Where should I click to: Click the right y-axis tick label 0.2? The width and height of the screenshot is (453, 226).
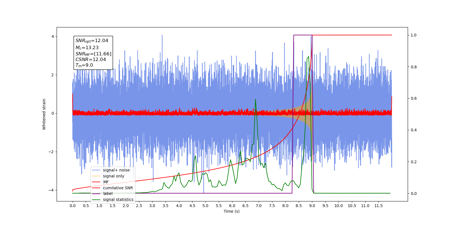(414, 162)
